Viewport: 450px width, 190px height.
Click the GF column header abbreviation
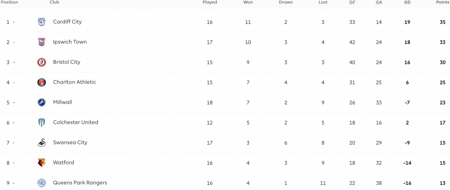[352, 2]
